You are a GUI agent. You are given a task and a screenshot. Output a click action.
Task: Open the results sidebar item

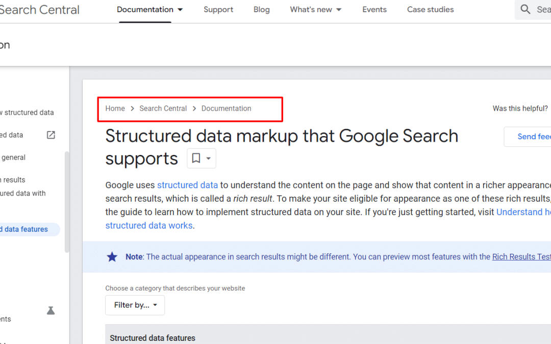pos(13,180)
